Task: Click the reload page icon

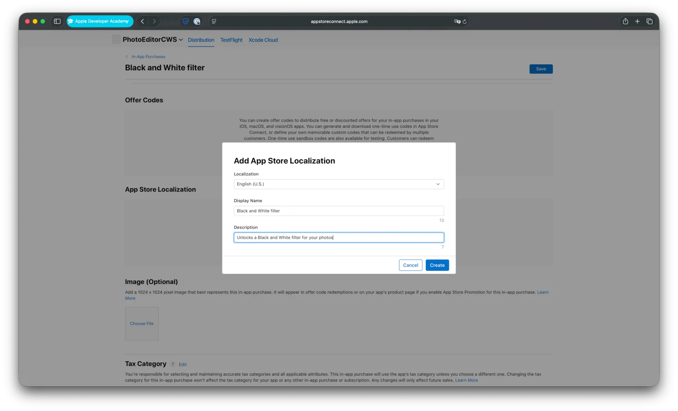Action: coord(465,21)
